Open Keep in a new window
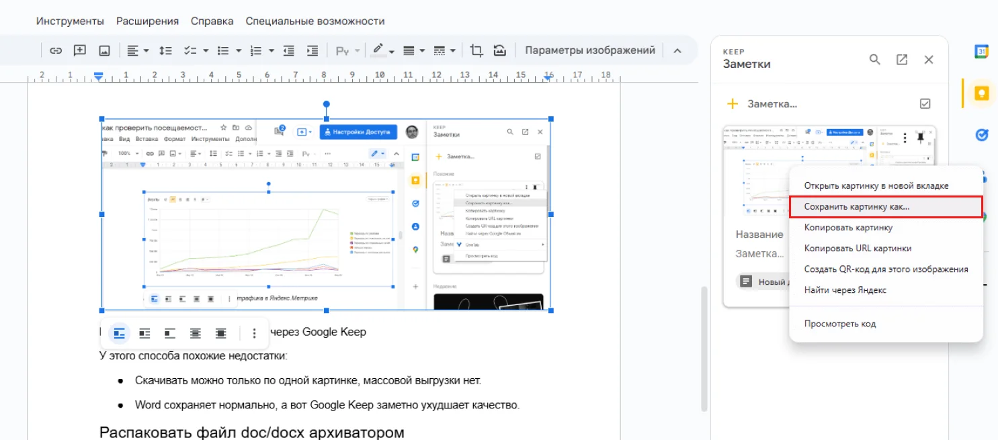998x440 pixels. tap(902, 59)
